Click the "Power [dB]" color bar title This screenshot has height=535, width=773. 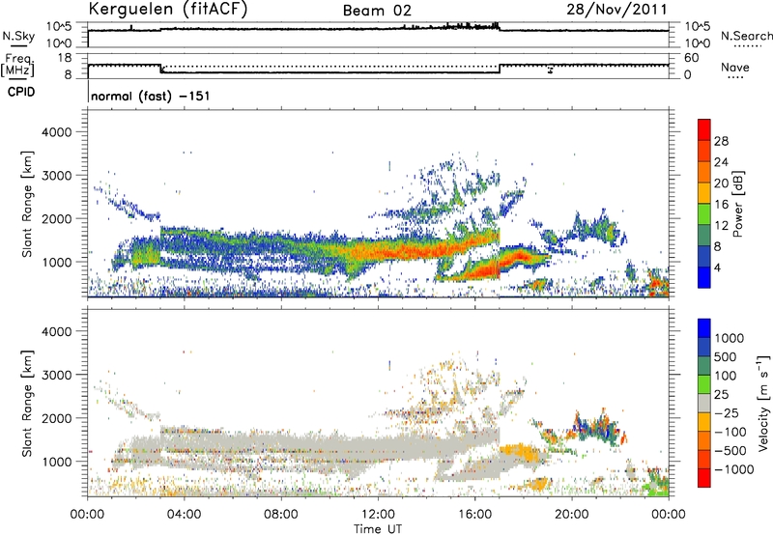pyautogui.click(x=737, y=204)
